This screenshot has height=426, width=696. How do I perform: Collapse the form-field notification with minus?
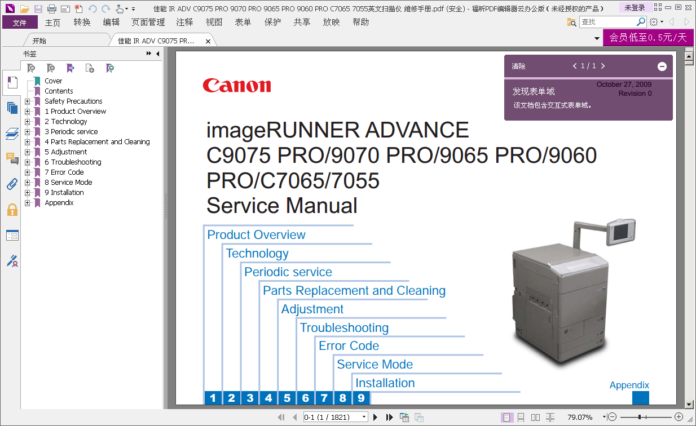662,66
